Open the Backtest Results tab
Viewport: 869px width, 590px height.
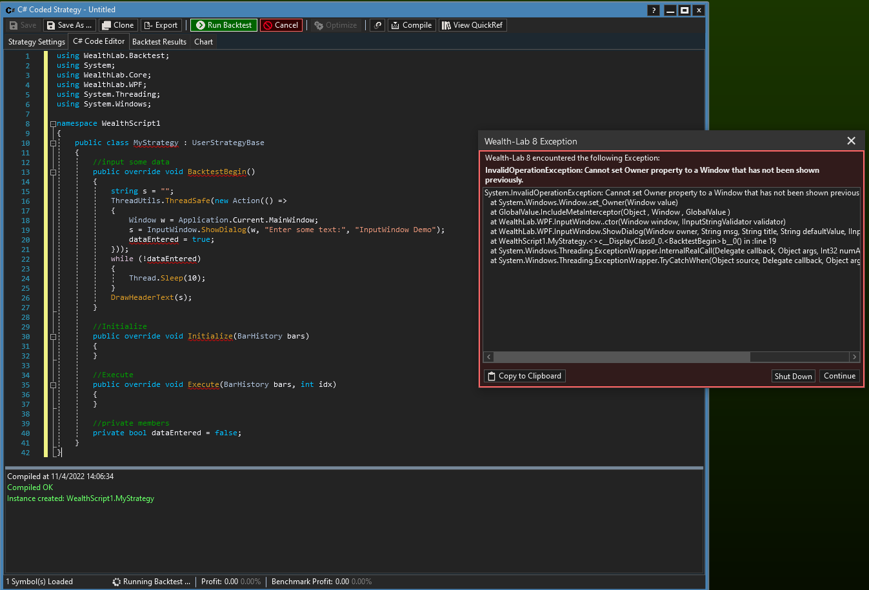[159, 42]
